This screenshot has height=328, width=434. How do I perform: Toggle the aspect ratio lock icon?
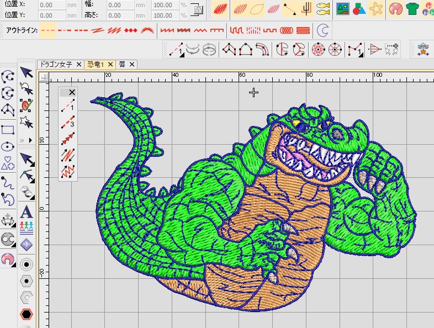[x=197, y=9]
